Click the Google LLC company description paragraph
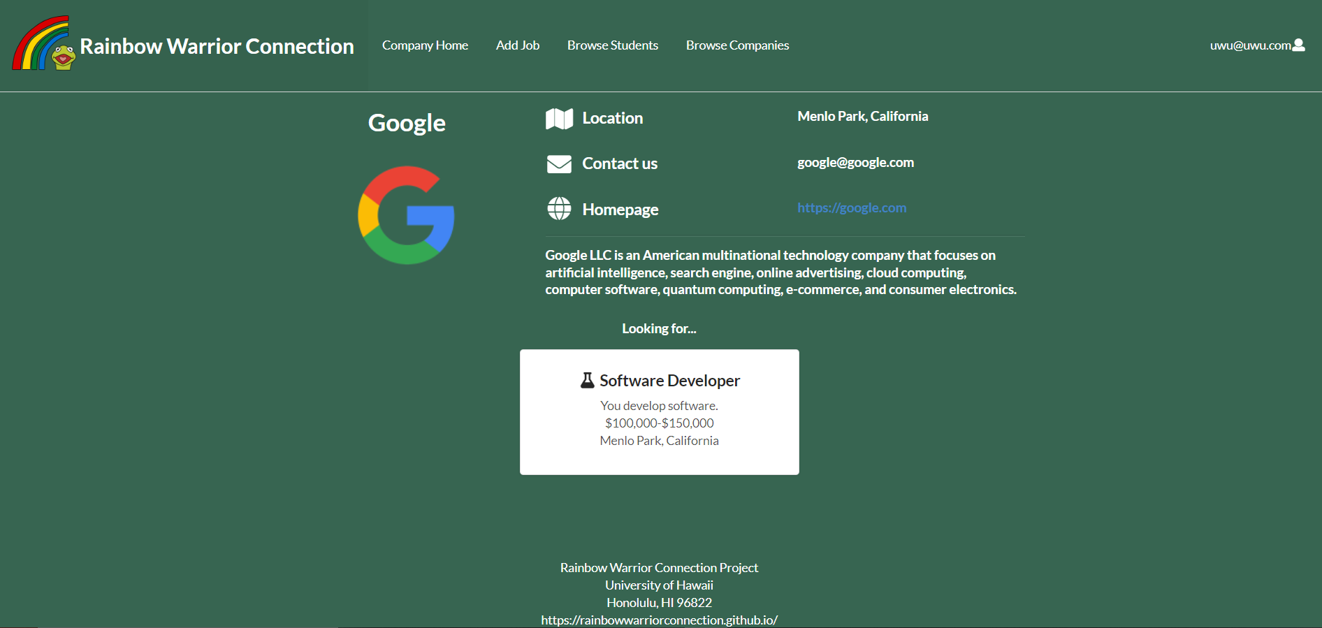 coord(781,272)
